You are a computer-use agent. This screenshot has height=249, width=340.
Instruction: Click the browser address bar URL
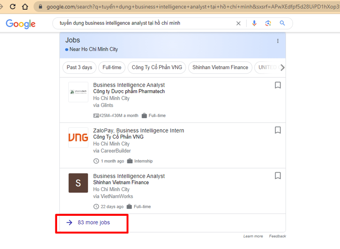click(x=193, y=7)
